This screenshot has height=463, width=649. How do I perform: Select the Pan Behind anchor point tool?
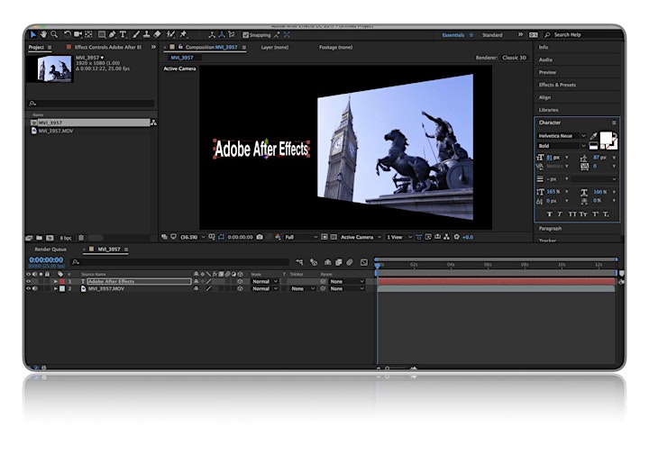tap(88, 35)
